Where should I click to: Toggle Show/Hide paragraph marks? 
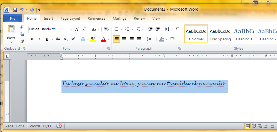click(177, 29)
